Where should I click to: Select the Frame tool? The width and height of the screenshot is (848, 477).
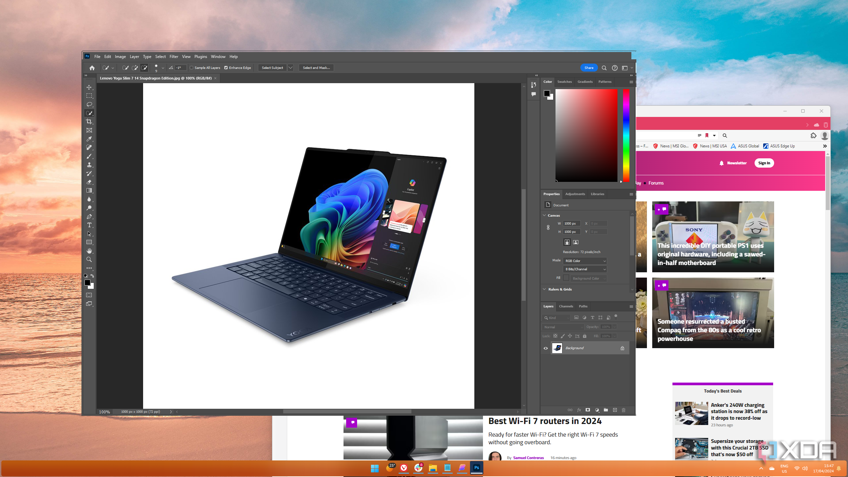pyautogui.click(x=89, y=130)
